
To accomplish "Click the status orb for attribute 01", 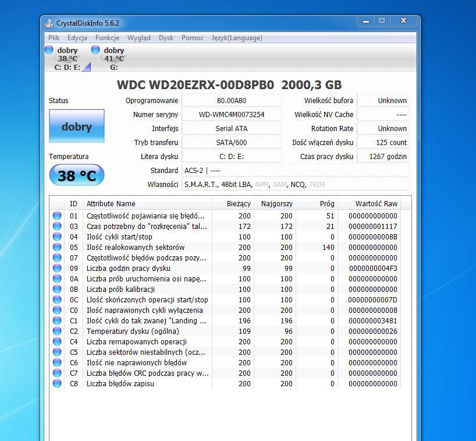I will (x=57, y=216).
